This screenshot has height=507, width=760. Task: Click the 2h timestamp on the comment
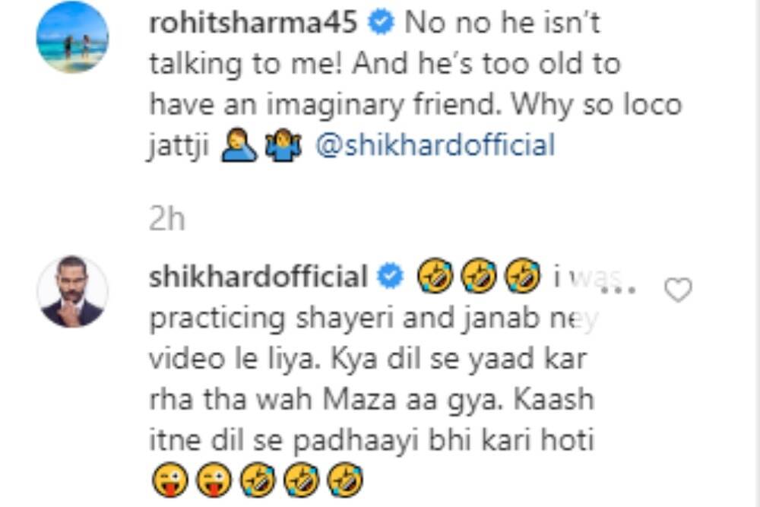click(x=166, y=219)
